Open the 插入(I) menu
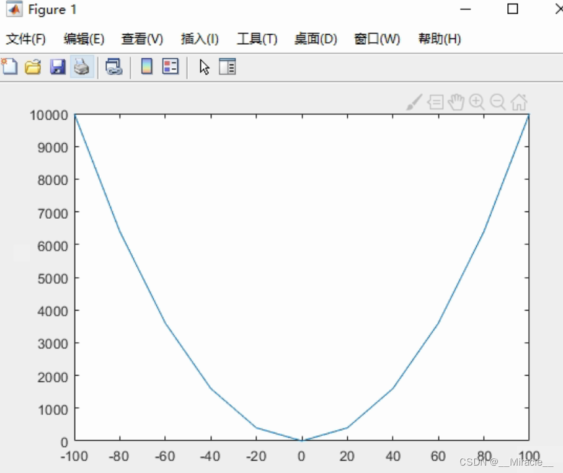 coord(200,38)
